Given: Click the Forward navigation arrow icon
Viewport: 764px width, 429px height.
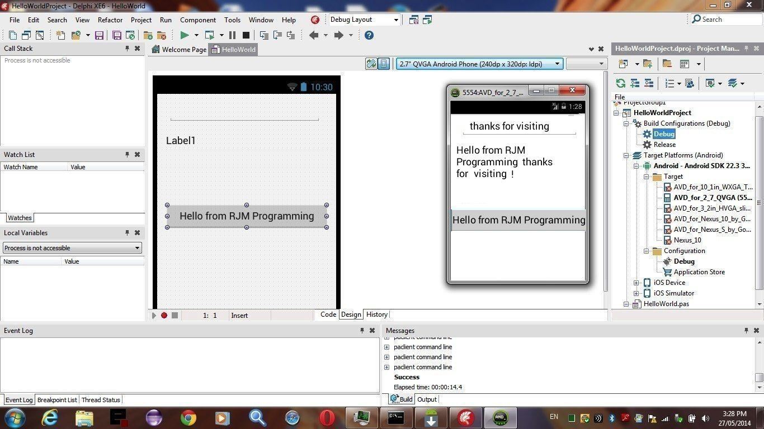Looking at the screenshot, I should click(x=338, y=35).
